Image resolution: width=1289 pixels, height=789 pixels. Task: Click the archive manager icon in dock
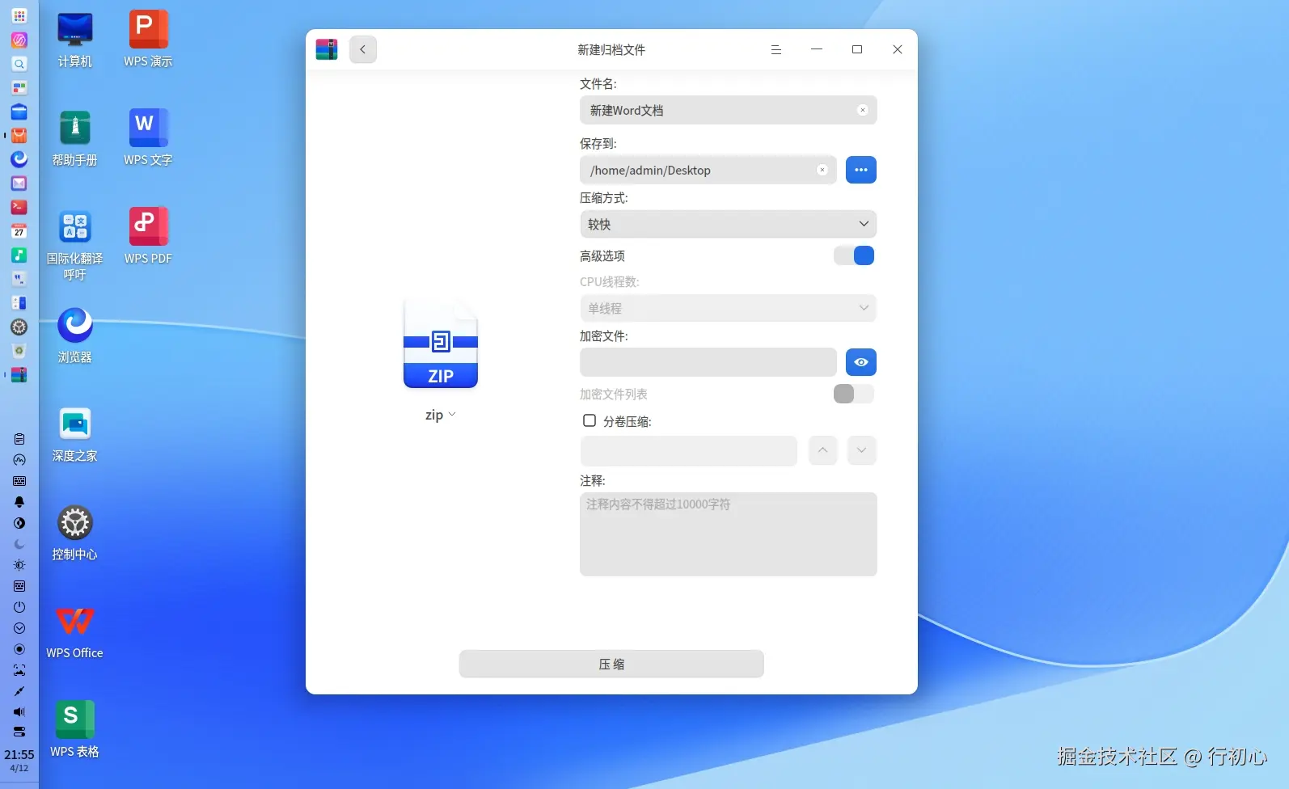(19, 375)
